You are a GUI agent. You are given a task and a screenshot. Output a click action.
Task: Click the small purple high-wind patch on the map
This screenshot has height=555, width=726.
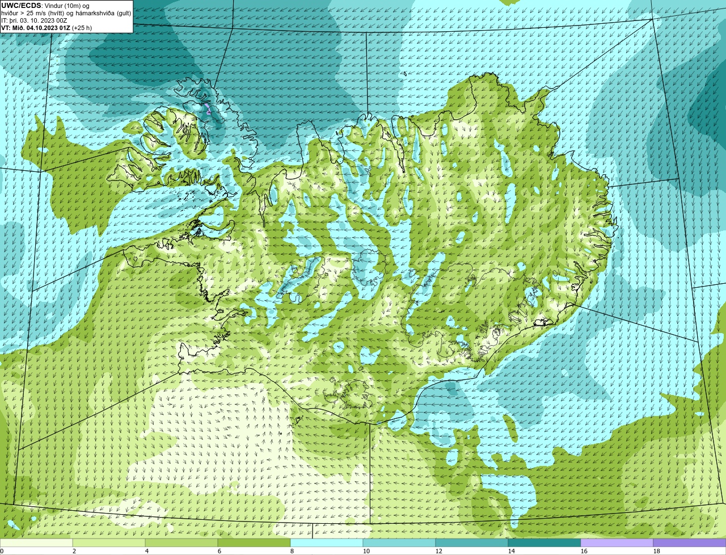pos(208,109)
